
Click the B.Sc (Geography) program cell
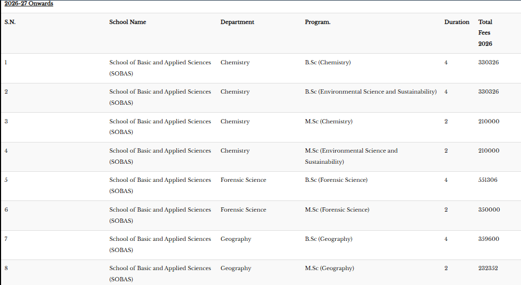coord(328,239)
